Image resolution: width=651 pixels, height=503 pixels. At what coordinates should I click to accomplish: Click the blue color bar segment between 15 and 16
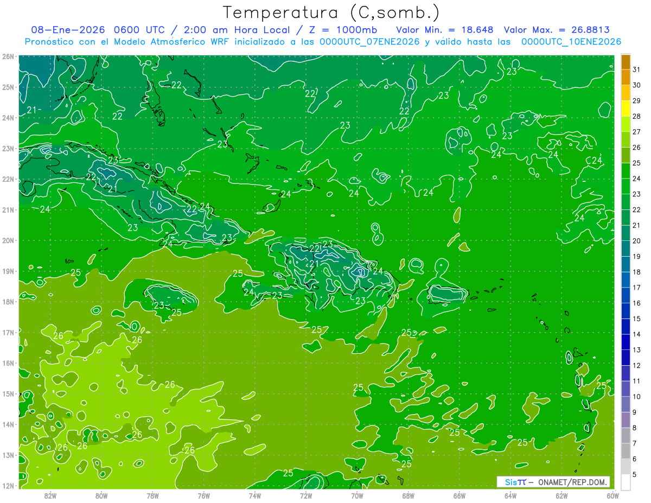(x=626, y=311)
